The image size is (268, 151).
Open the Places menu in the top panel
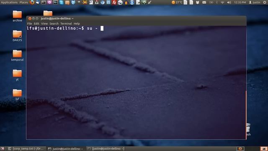click(x=24, y=3)
